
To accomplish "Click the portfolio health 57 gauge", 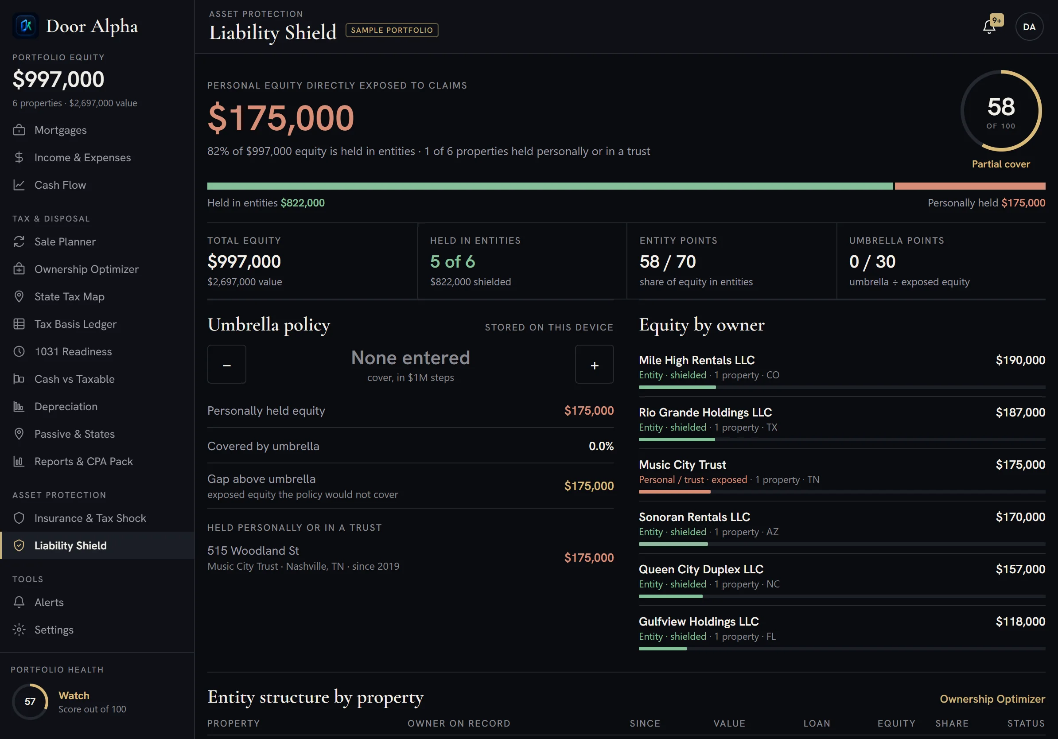I will [30, 701].
